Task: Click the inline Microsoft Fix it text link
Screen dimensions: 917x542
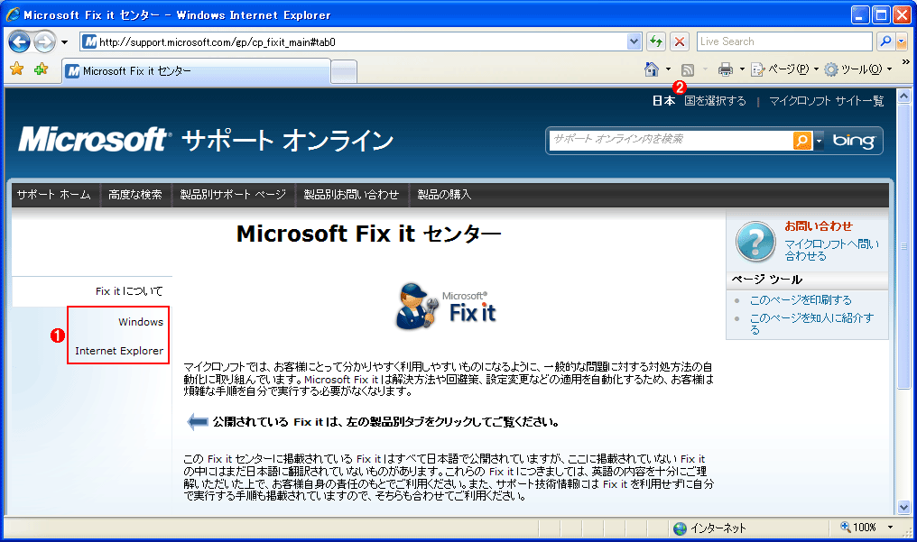Action: (341, 380)
